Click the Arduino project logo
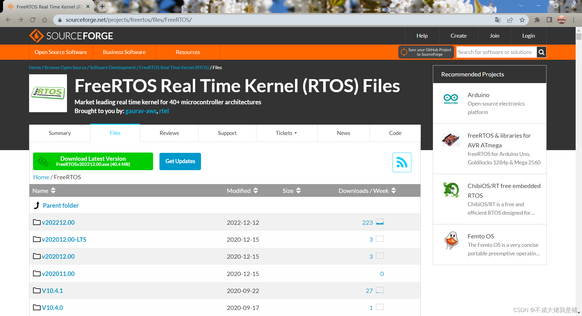The image size is (582, 316). click(451, 99)
